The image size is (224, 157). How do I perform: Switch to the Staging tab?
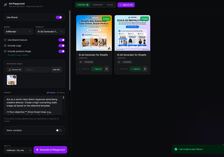tap(83, 5)
